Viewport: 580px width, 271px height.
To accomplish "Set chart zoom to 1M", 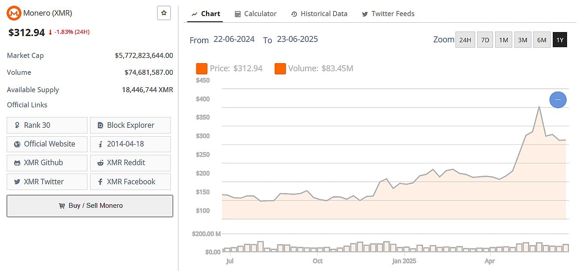I will coord(503,40).
